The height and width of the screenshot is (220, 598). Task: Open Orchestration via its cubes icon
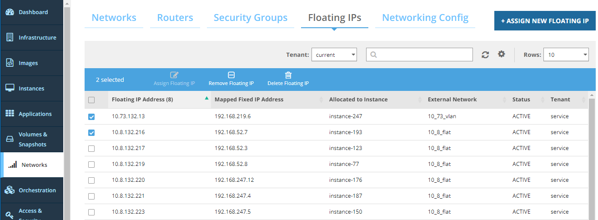[10, 190]
